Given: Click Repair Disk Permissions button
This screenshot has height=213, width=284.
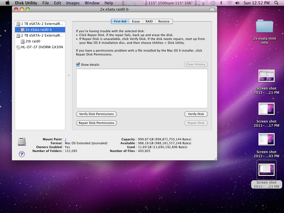Looking at the screenshot, I should (97, 123).
